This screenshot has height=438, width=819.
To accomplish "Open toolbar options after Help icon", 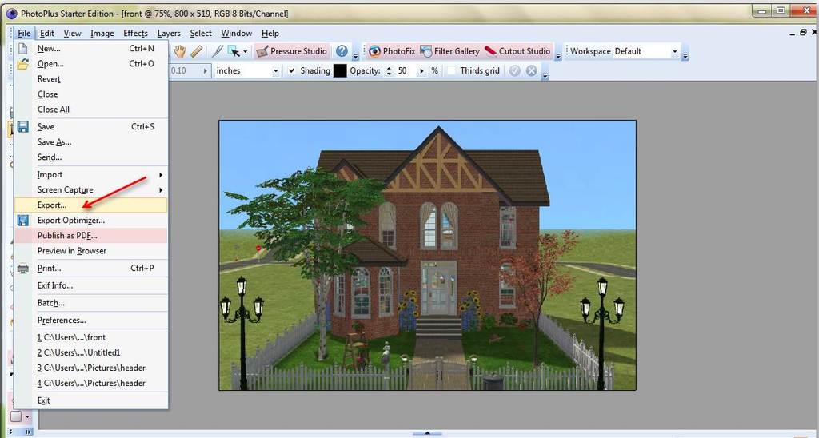I will coord(356,55).
